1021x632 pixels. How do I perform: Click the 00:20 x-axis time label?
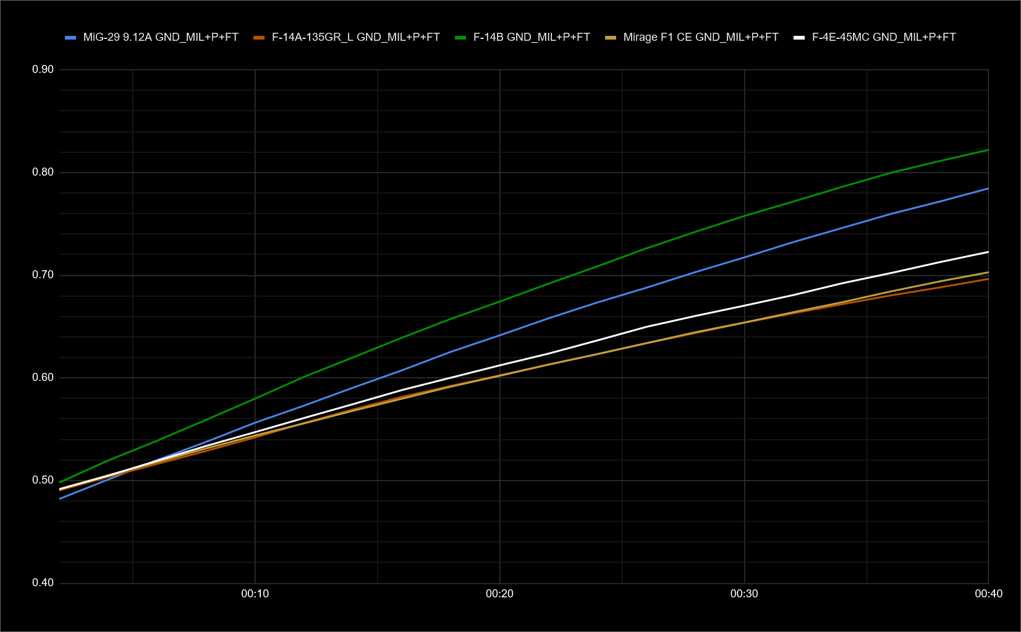coord(499,594)
